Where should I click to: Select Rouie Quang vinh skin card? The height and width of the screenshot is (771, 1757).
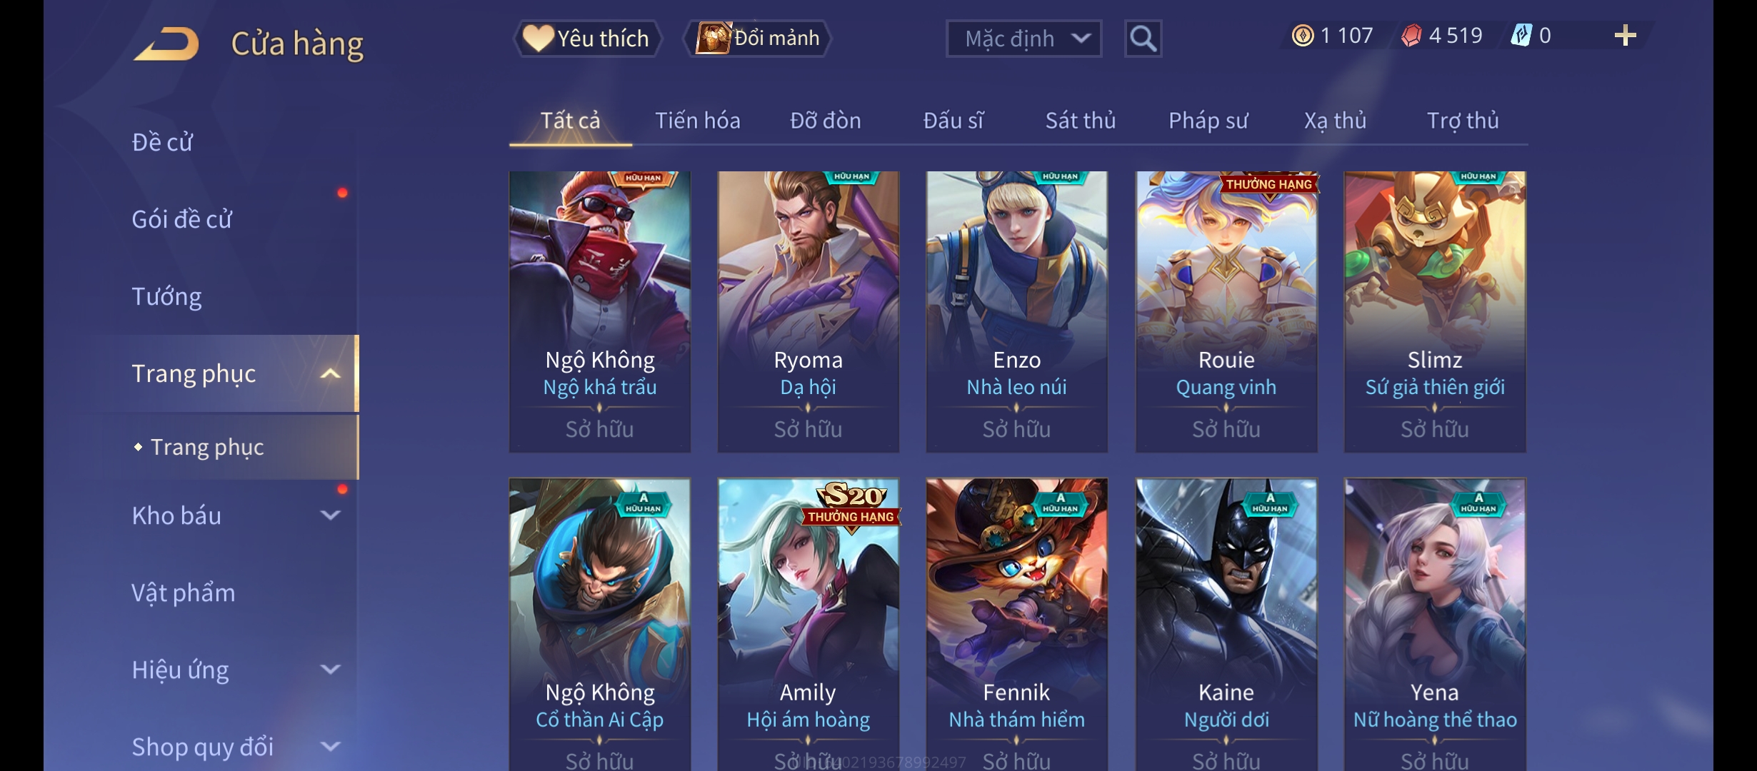[x=1226, y=311]
